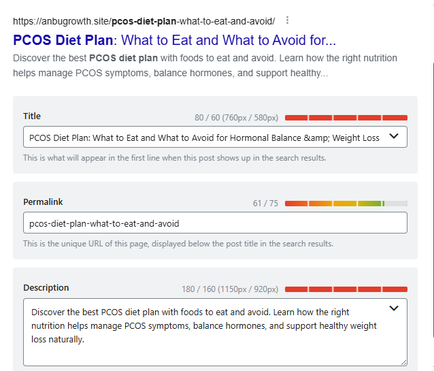The height and width of the screenshot is (371, 434).
Task: Click the three-dot icon beside the preview URL
Action: [x=288, y=20]
